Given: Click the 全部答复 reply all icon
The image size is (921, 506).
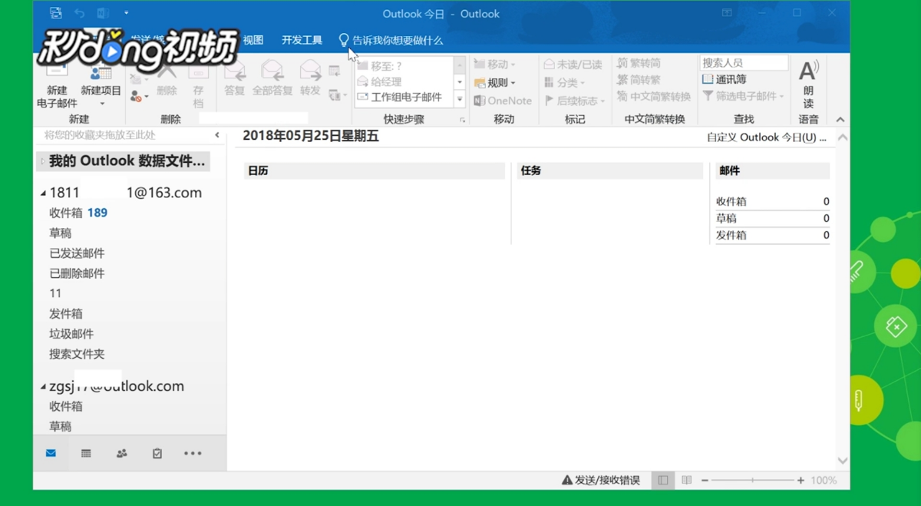Looking at the screenshot, I should tap(272, 79).
